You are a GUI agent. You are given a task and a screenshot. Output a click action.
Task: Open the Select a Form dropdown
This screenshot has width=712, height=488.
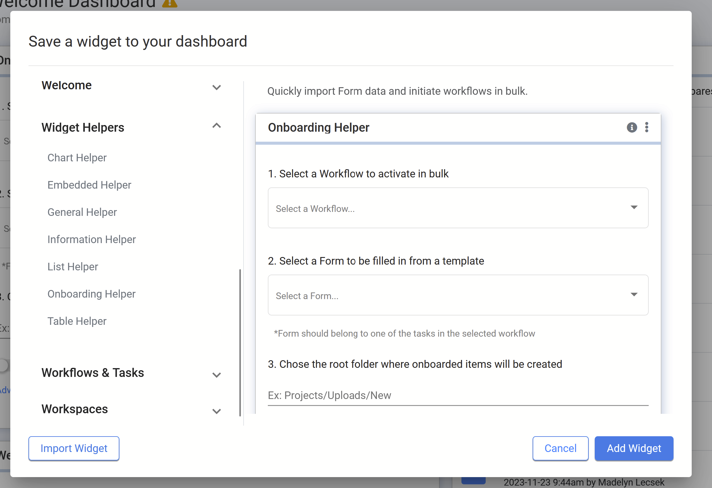pyautogui.click(x=458, y=295)
